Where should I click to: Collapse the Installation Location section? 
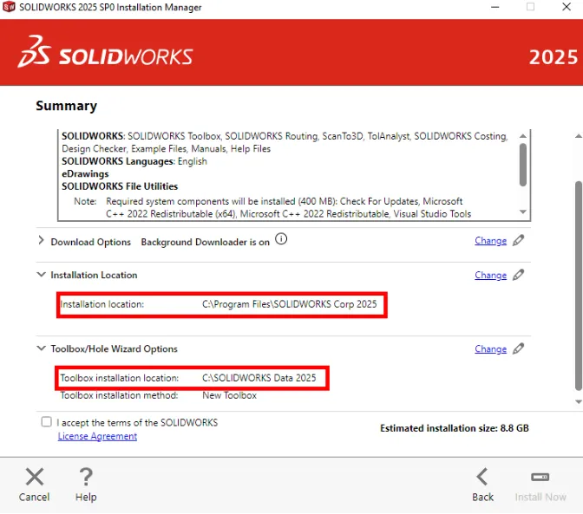(41, 275)
